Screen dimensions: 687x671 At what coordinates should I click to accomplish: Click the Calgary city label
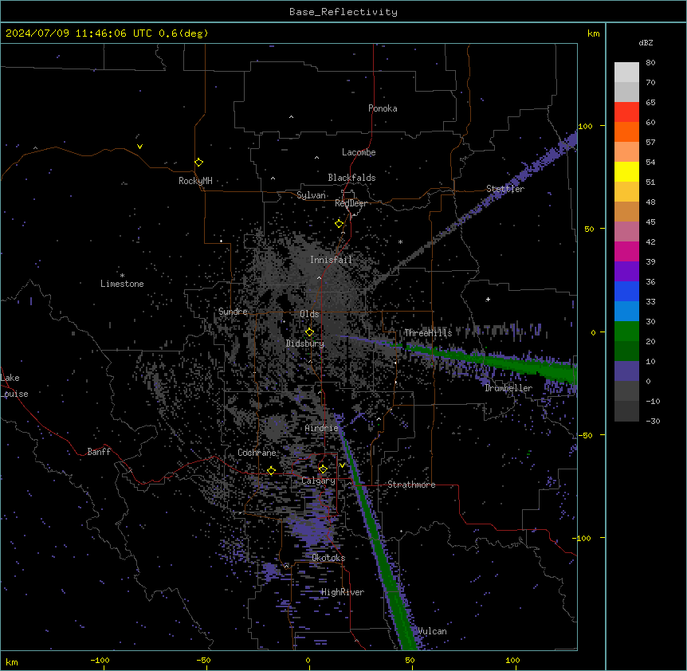(x=319, y=481)
